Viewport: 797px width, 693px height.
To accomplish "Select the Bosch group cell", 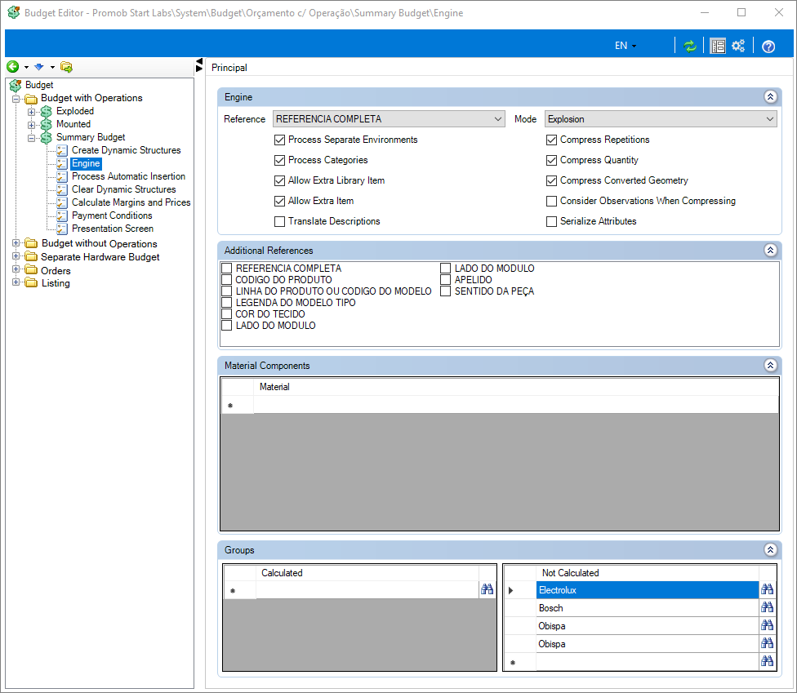I will 647,608.
